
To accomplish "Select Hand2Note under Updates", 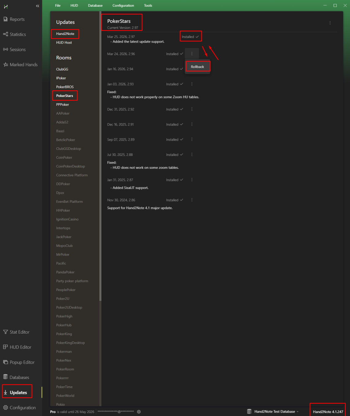I will click(x=65, y=34).
